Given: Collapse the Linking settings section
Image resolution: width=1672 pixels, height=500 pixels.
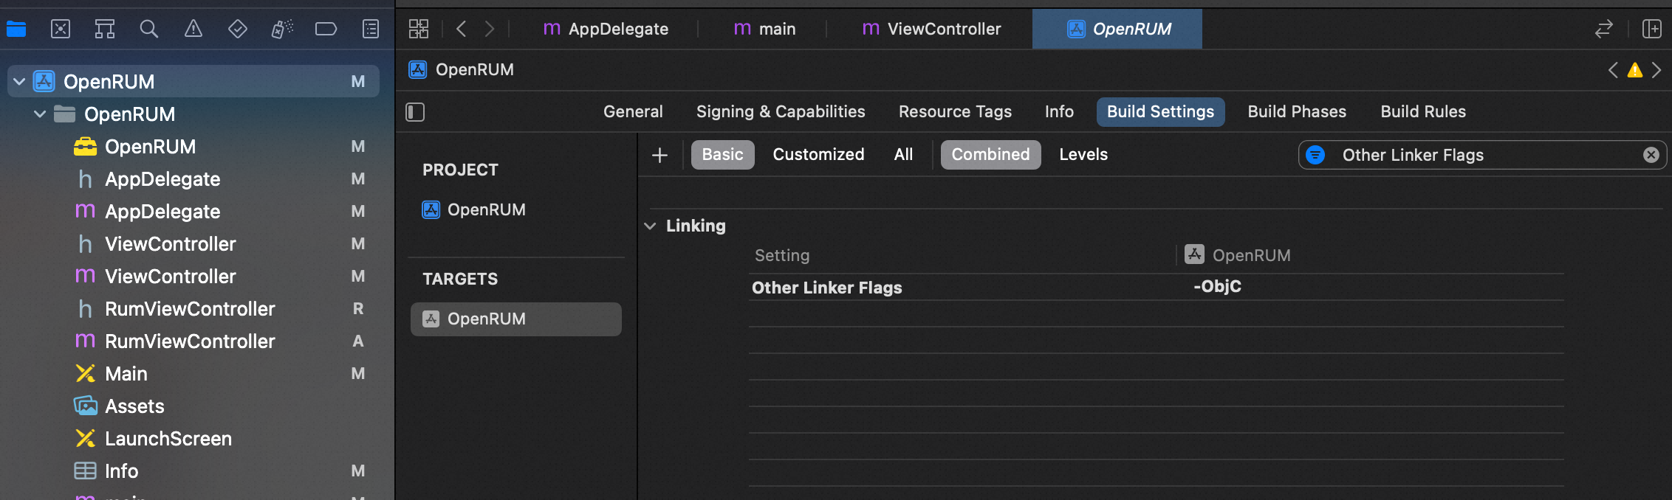Looking at the screenshot, I should point(650,226).
